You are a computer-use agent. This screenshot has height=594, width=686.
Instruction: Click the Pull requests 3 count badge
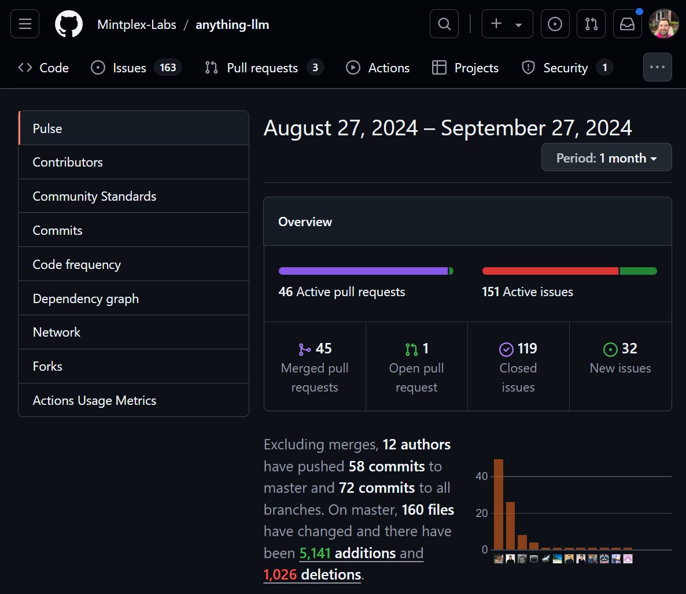coord(315,67)
